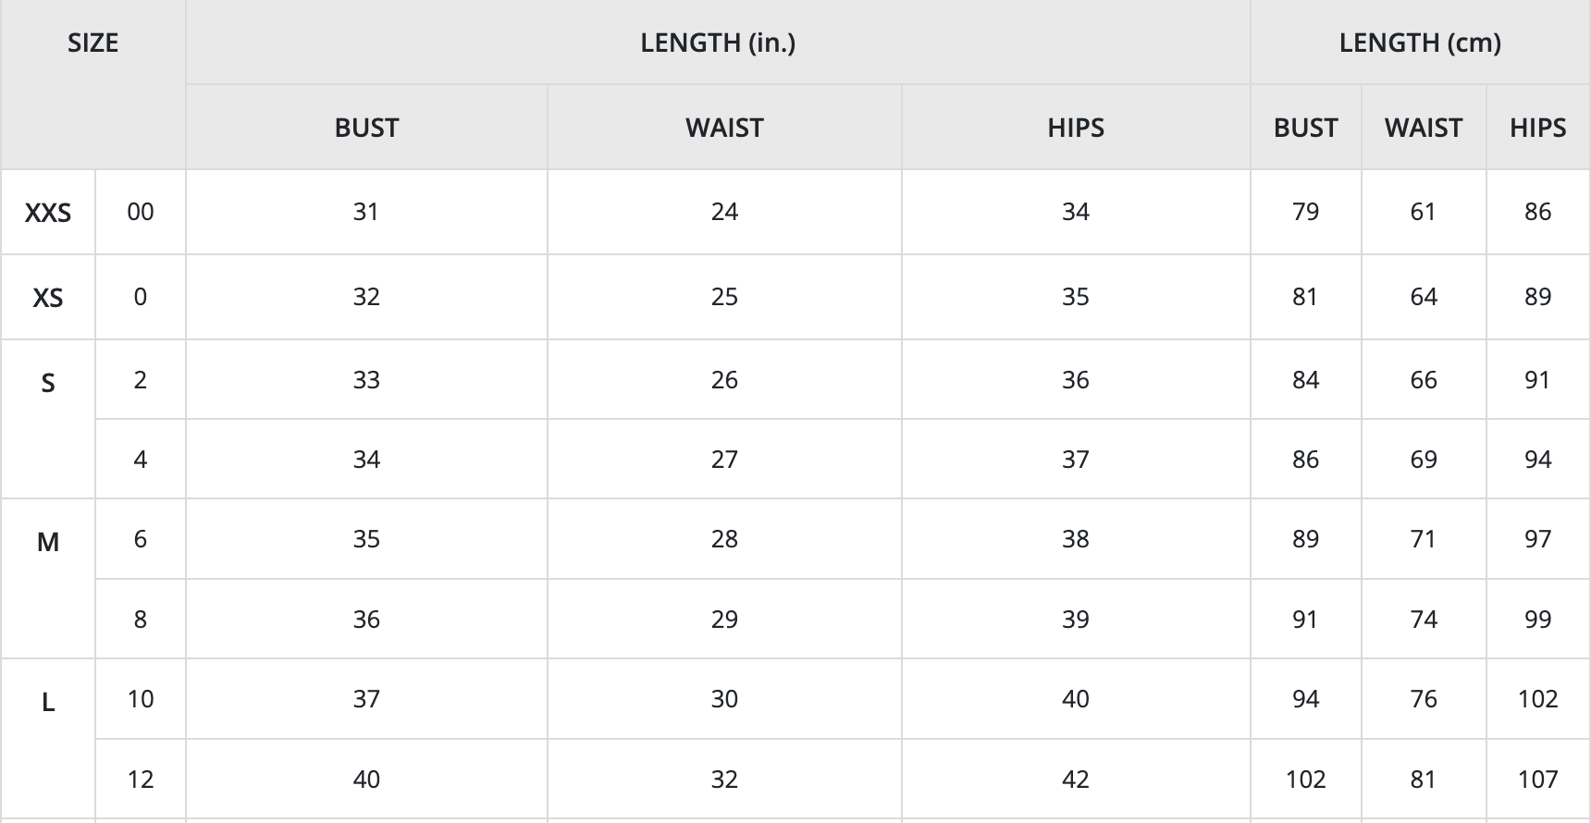Select numeric size 12 cell
The width and height of the screenshot is (1591, 823).
click(x=141, y=779)
